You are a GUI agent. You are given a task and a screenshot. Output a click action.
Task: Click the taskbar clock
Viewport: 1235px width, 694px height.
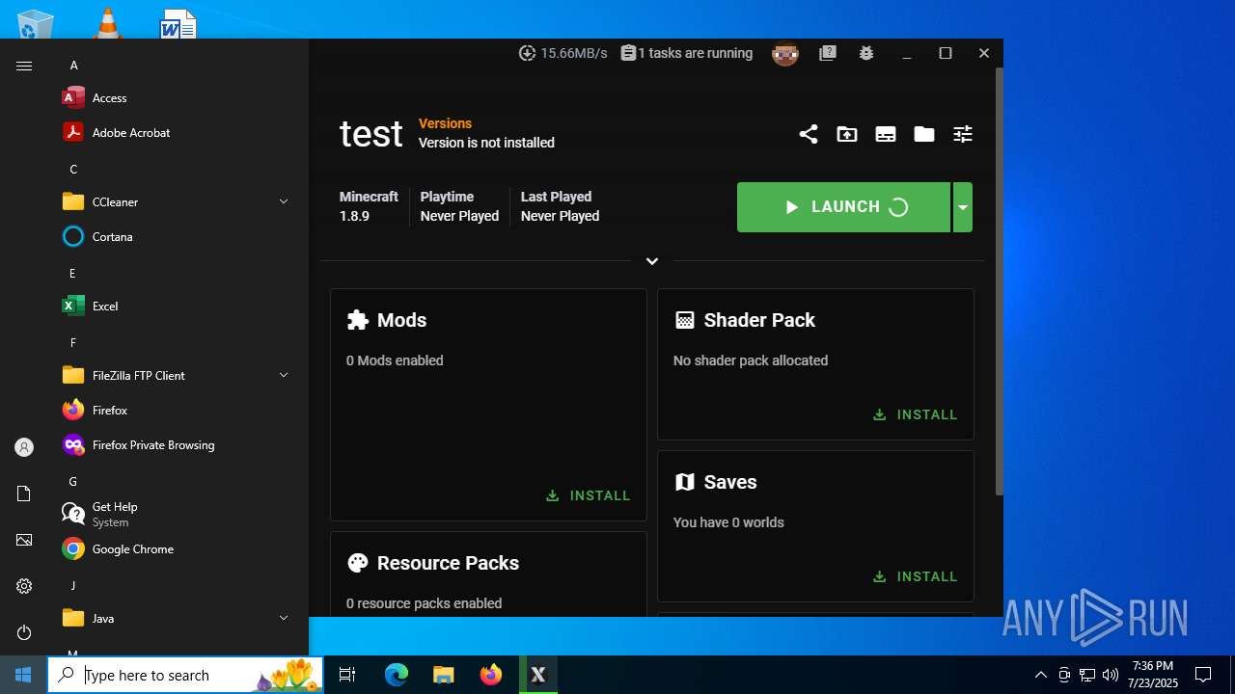pos(1153,675)
